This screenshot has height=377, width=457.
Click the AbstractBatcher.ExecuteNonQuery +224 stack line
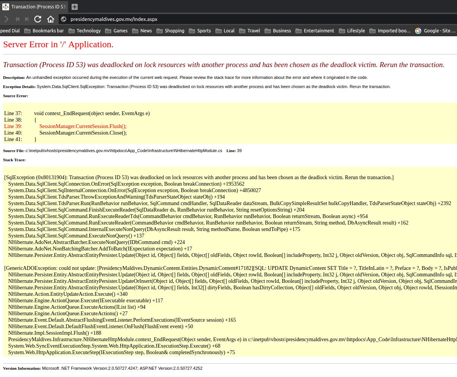pos(96,242)
